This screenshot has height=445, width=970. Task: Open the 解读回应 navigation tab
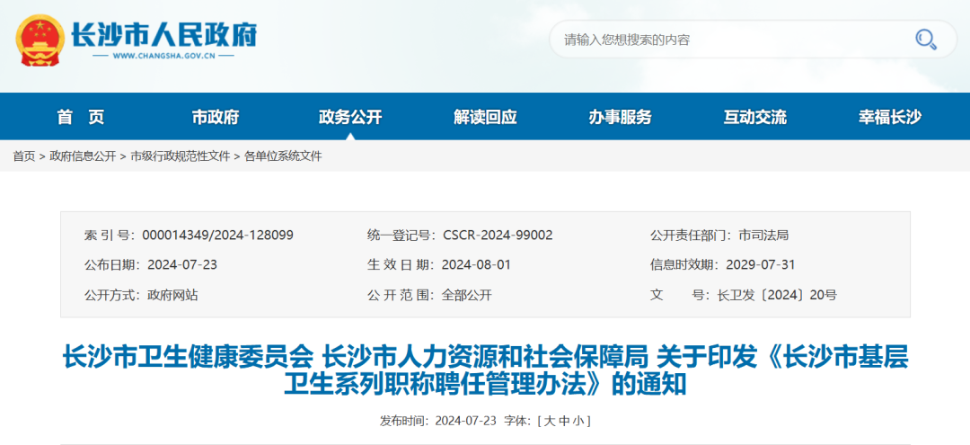pyautogui.click(x=485, y=116)
